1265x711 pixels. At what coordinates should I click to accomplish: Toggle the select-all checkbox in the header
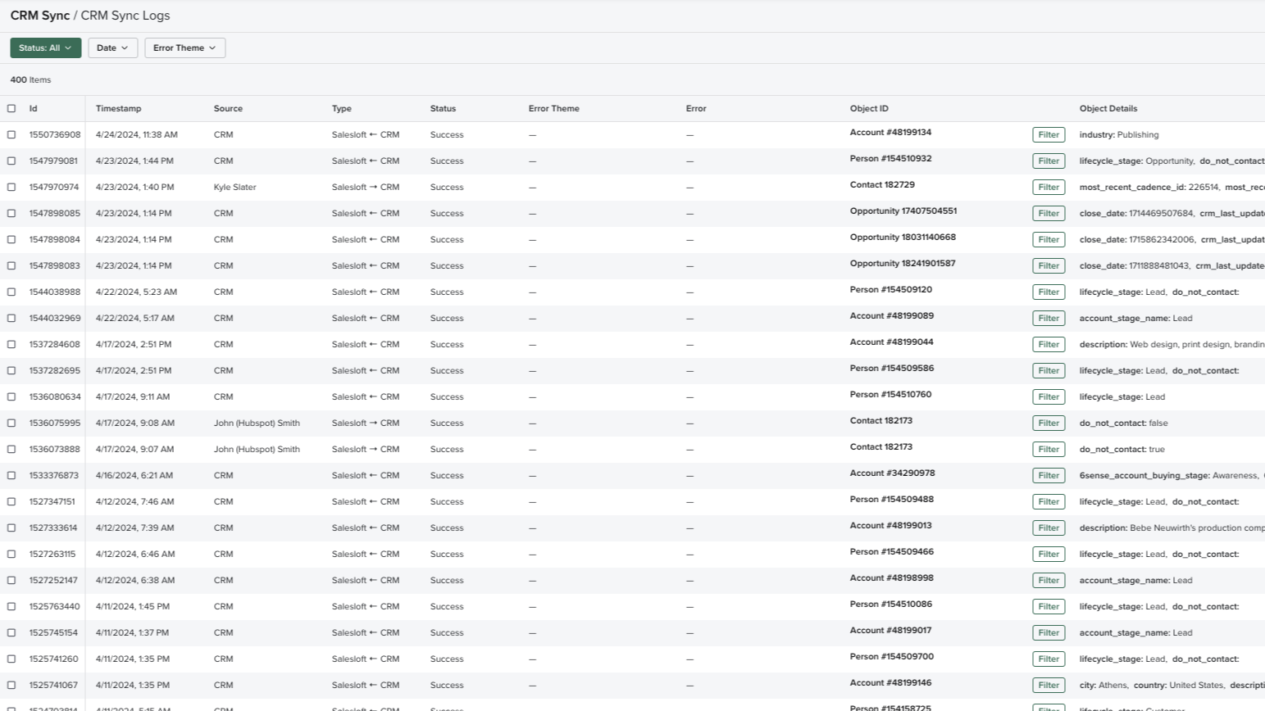point(11,108)
